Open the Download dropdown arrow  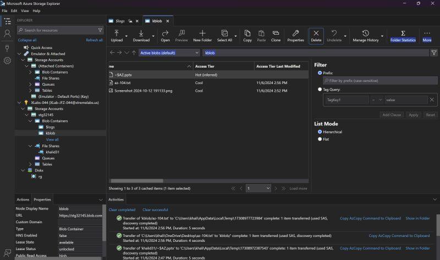[153, 36]
